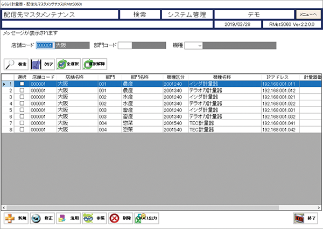323x229 pixels.
Task: Open the 参照 view button
Action: pos(95,218)
